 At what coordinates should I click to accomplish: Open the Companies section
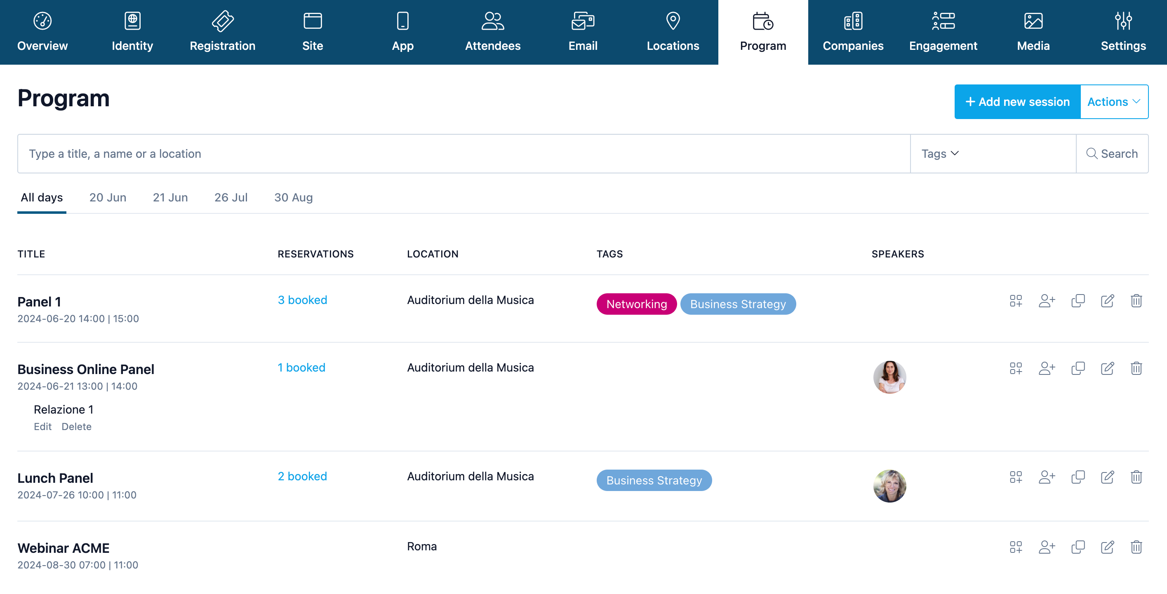(x=853, y=32)
